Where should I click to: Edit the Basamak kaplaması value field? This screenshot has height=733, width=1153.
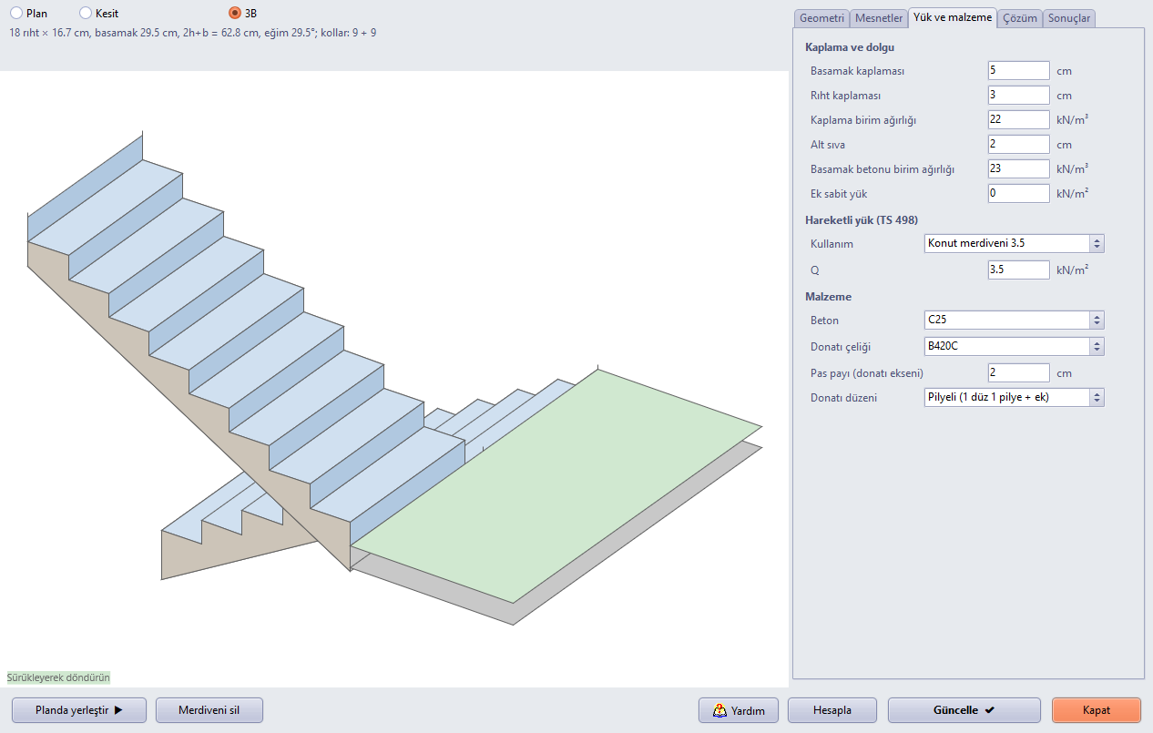point(1019,71)
